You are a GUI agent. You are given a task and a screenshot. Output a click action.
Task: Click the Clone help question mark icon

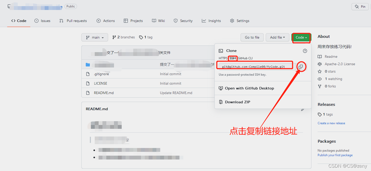(305, 51)
